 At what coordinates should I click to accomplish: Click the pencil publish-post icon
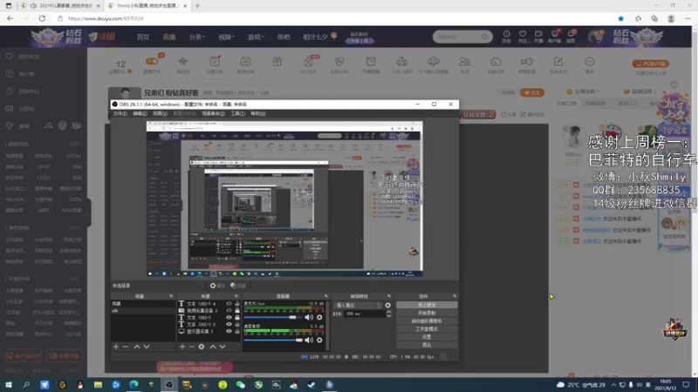tap(558, 61)
